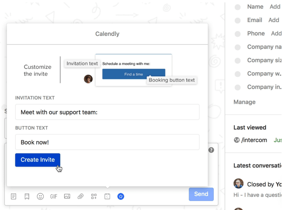The image size is (284, 210).
Task: Click the Company in.. attribute label
Action: pyautogui.click(x=264, y=87)
